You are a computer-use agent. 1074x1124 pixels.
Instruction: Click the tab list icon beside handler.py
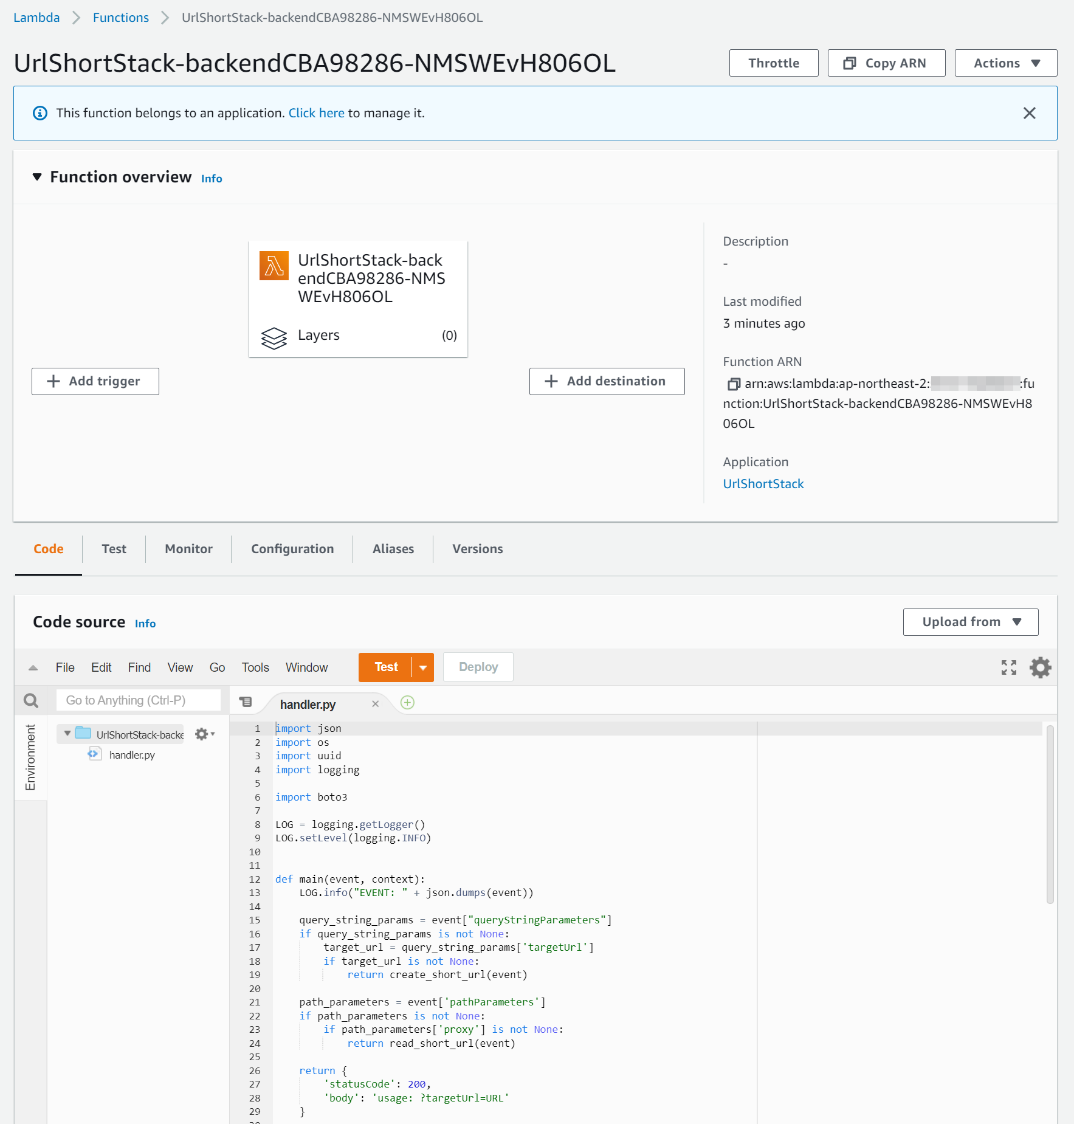246,702
